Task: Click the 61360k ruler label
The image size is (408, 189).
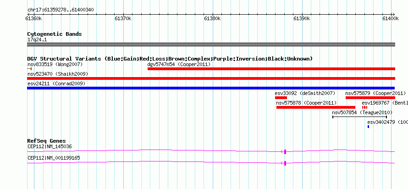Action: (34, 18)
